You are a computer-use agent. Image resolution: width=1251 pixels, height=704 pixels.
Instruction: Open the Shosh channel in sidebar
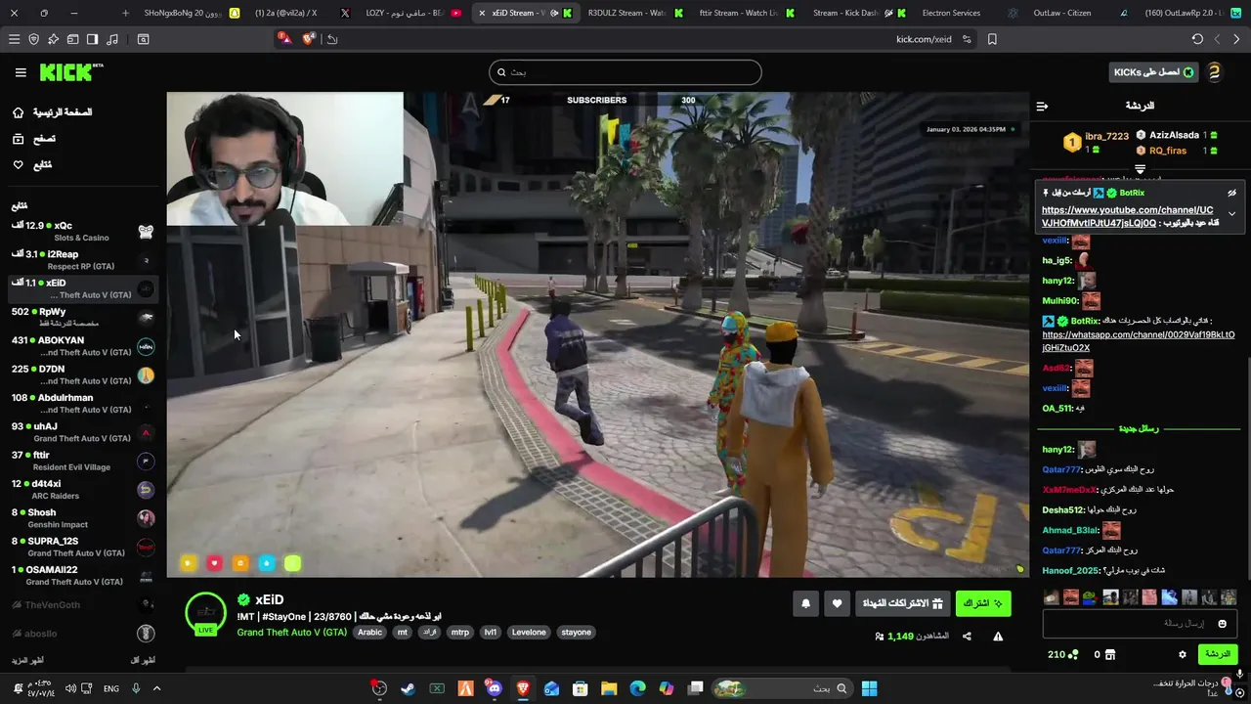82,518
